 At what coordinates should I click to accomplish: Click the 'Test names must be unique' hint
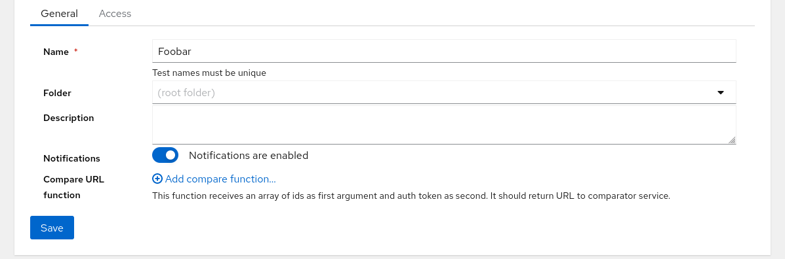pos(209,73)
